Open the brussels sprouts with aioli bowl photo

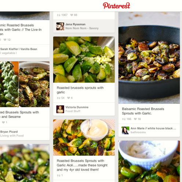[x=84, y=138]
